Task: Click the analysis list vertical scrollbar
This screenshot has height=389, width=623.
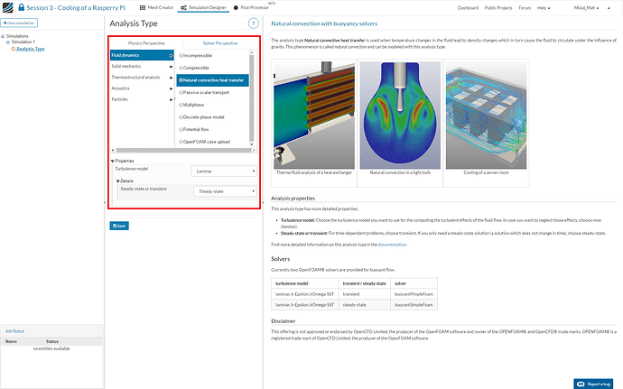Action: [x=252, y=97]
